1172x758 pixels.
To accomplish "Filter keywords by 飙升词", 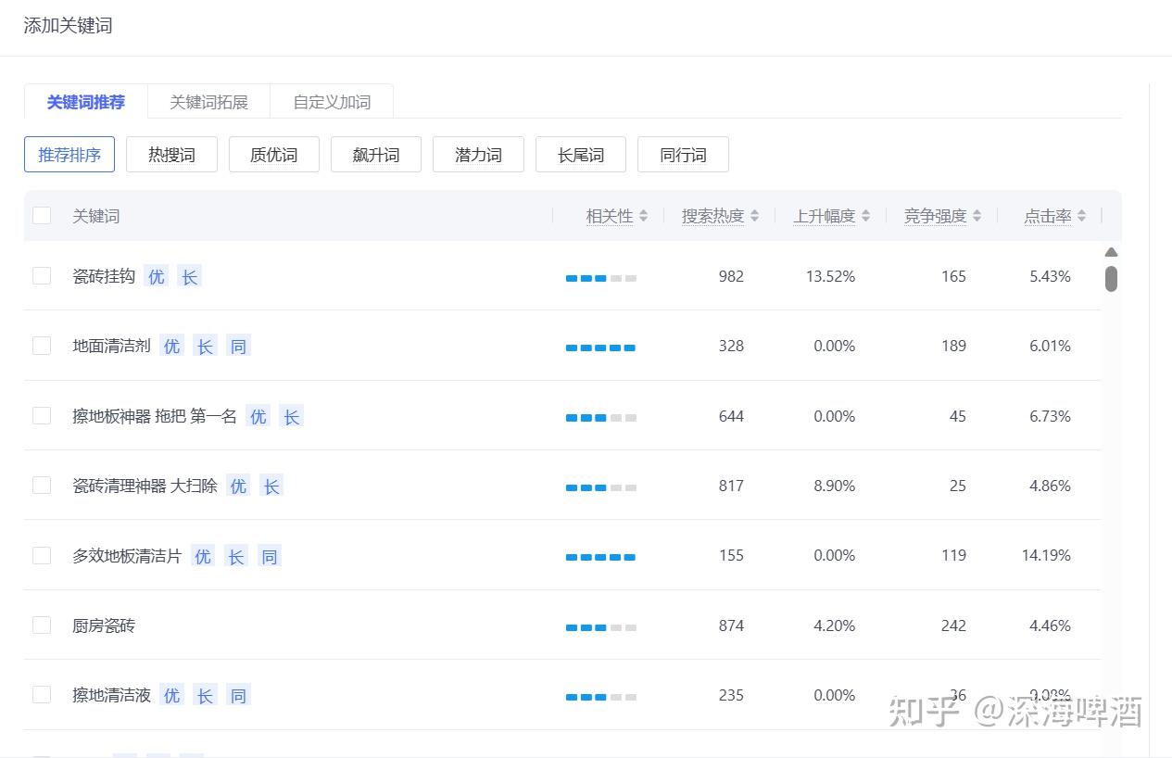I will click(x=376, y=155).
